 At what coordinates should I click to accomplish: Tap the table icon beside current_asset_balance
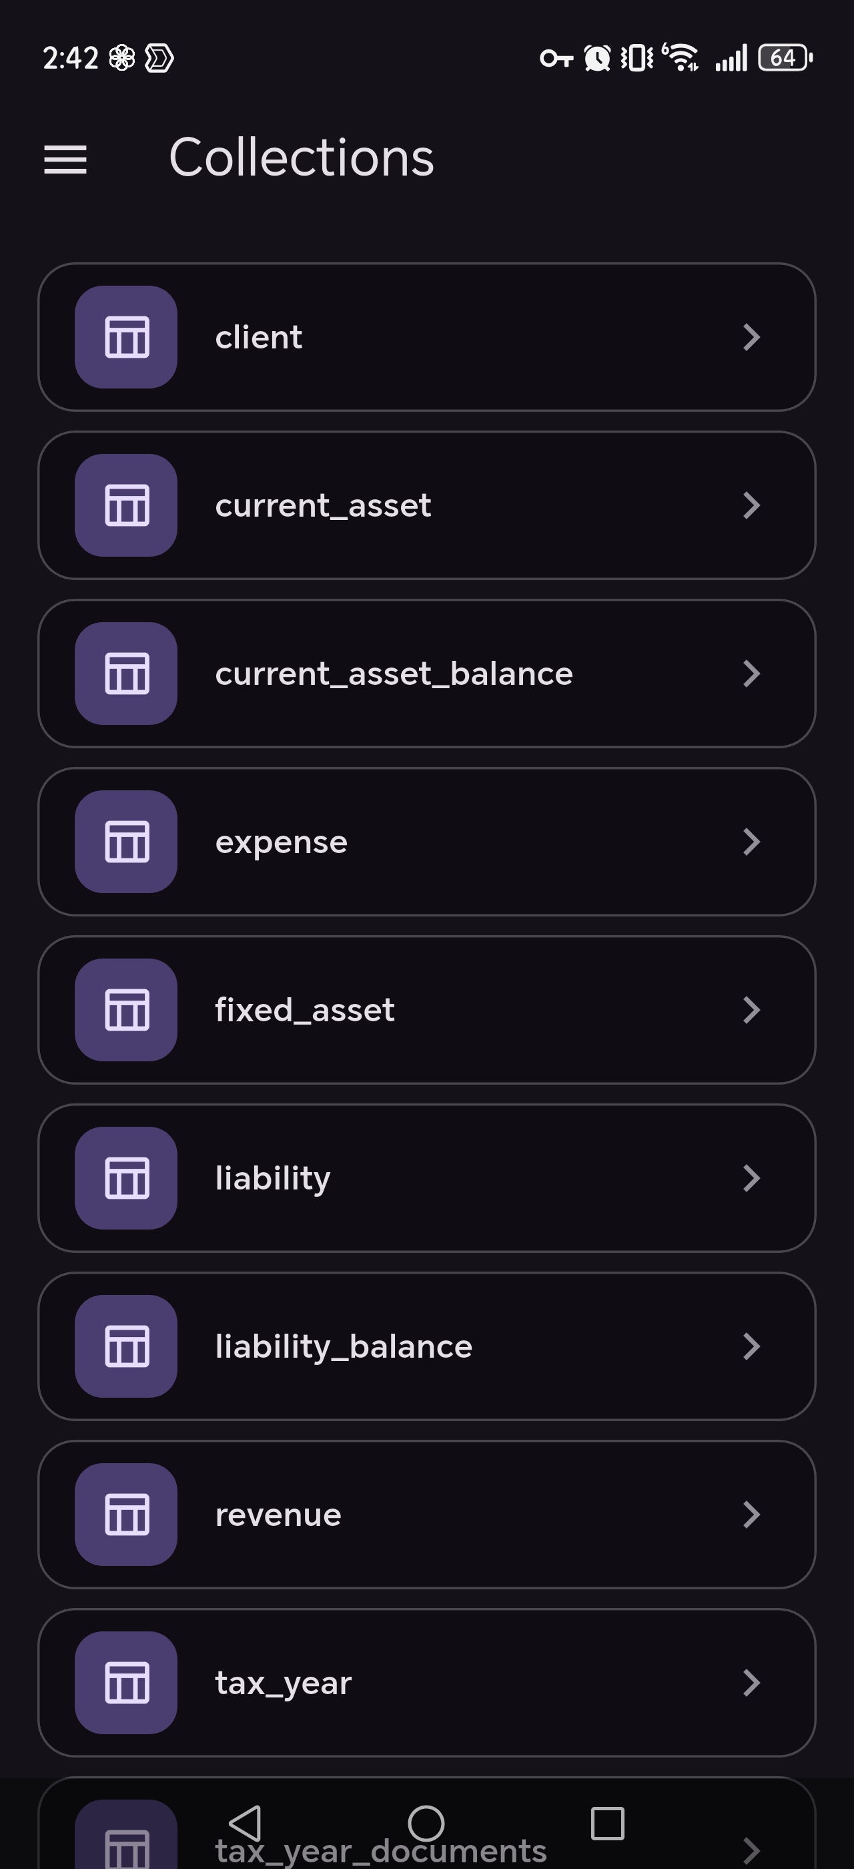click(x=126, y=674)
